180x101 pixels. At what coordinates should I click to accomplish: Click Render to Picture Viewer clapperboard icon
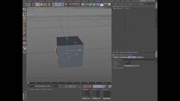click(74, 4)
